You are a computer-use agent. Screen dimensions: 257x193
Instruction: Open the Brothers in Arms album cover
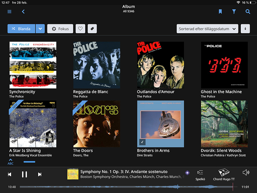pyautogui.click(x=161, y=124)
